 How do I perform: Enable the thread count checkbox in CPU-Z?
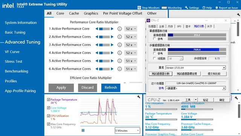point(154,58)
